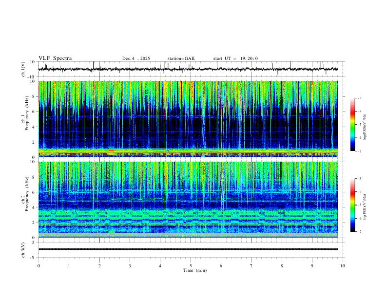
Task: Click ch.2 colorbar label "-5"
Action: [x=360, y=205]
